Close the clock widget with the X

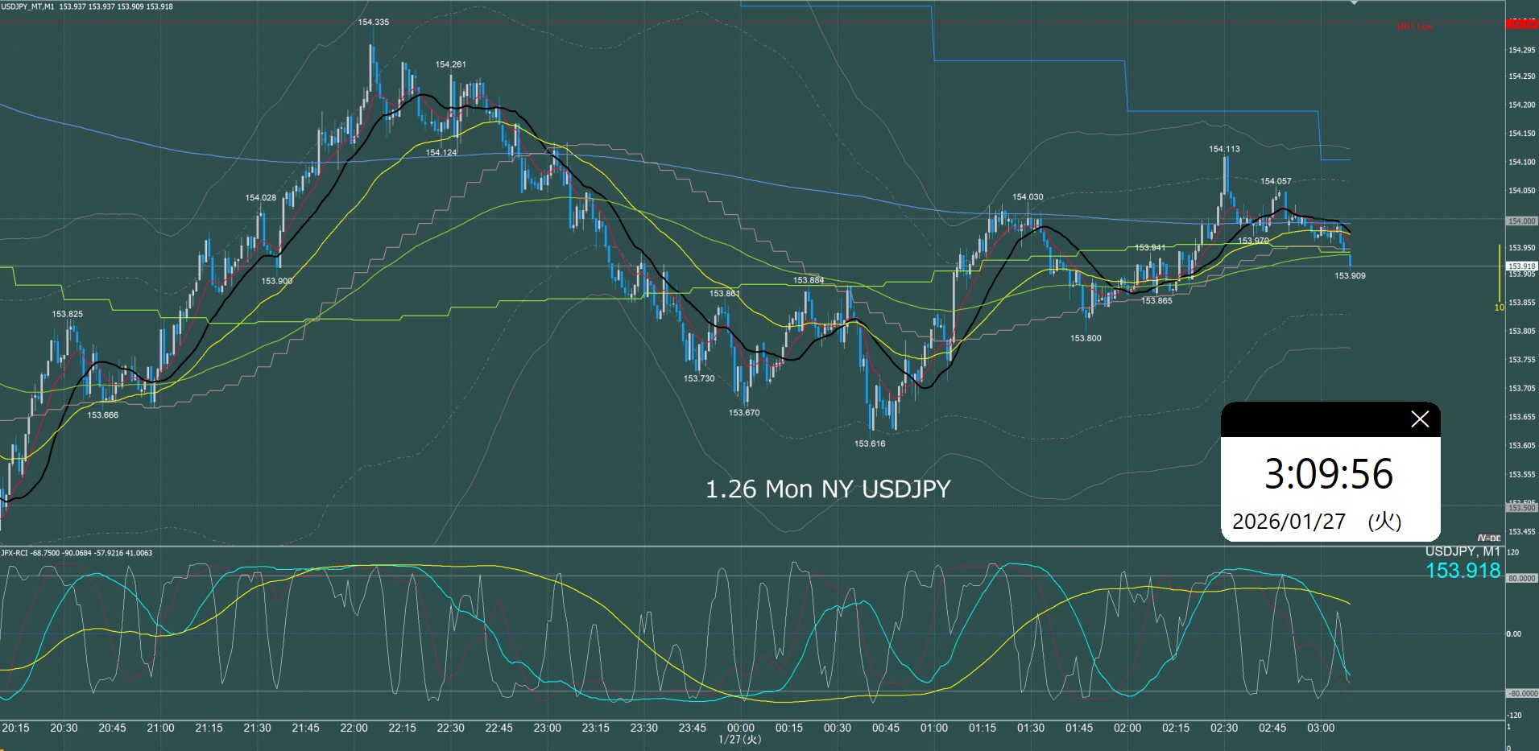click(x=1419, y=419)
